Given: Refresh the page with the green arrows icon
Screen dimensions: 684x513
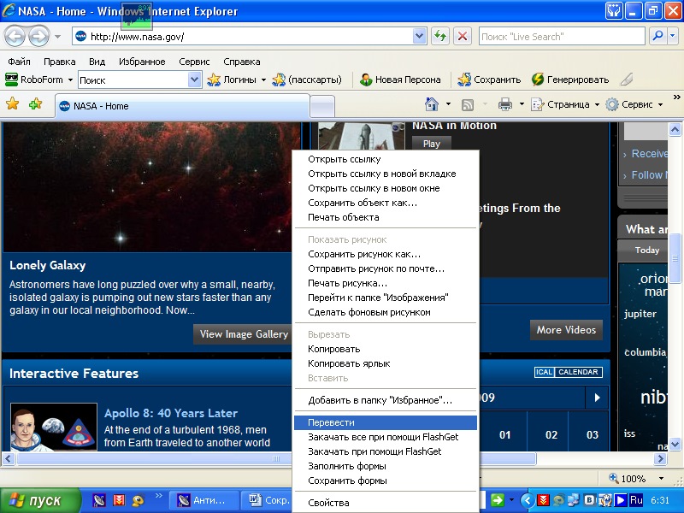Looking at the screenshot, I should 440,36.
